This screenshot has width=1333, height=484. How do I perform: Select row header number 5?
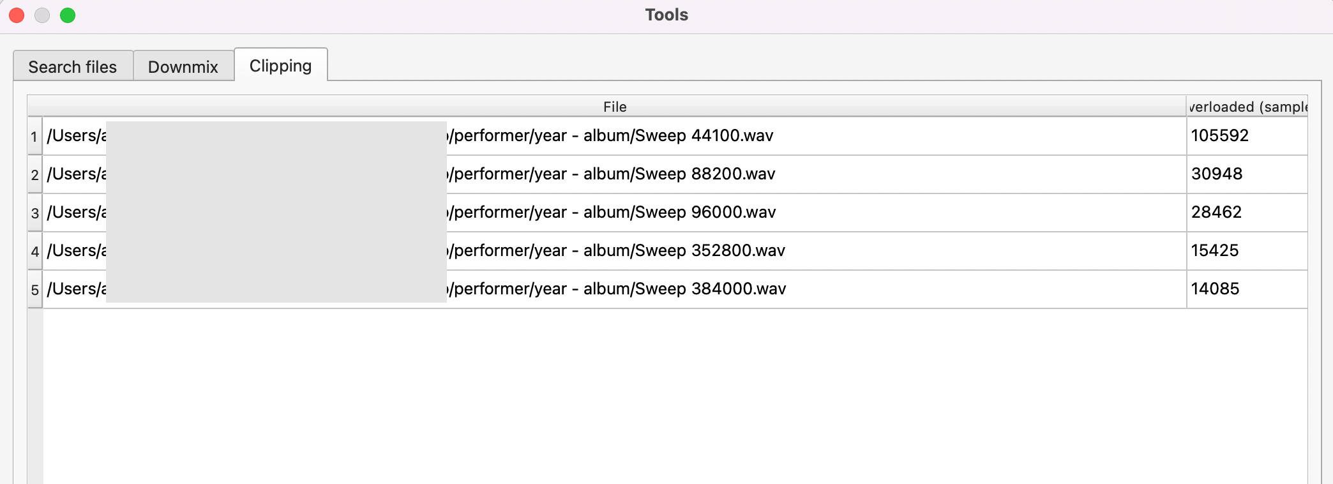point(35,289)
